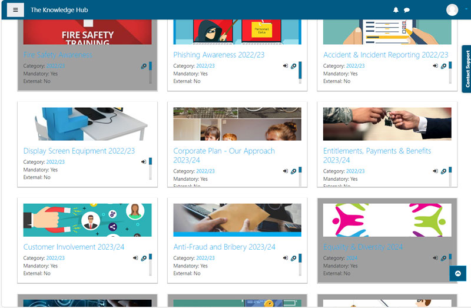The width and height of the screenshot is (471, 308).
Task: Click the children photo on Corporate Plan card
Action: [x=237, y=124]
